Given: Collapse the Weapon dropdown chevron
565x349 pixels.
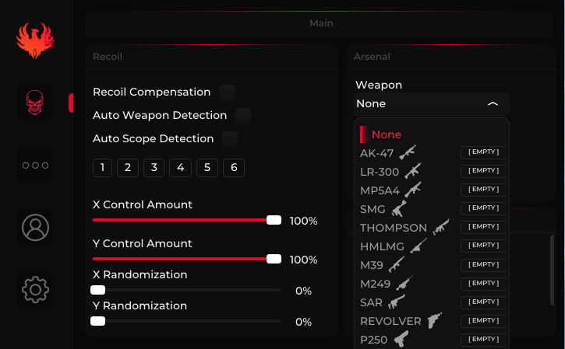Looking at the screenshot, I should tap(493, 103).
